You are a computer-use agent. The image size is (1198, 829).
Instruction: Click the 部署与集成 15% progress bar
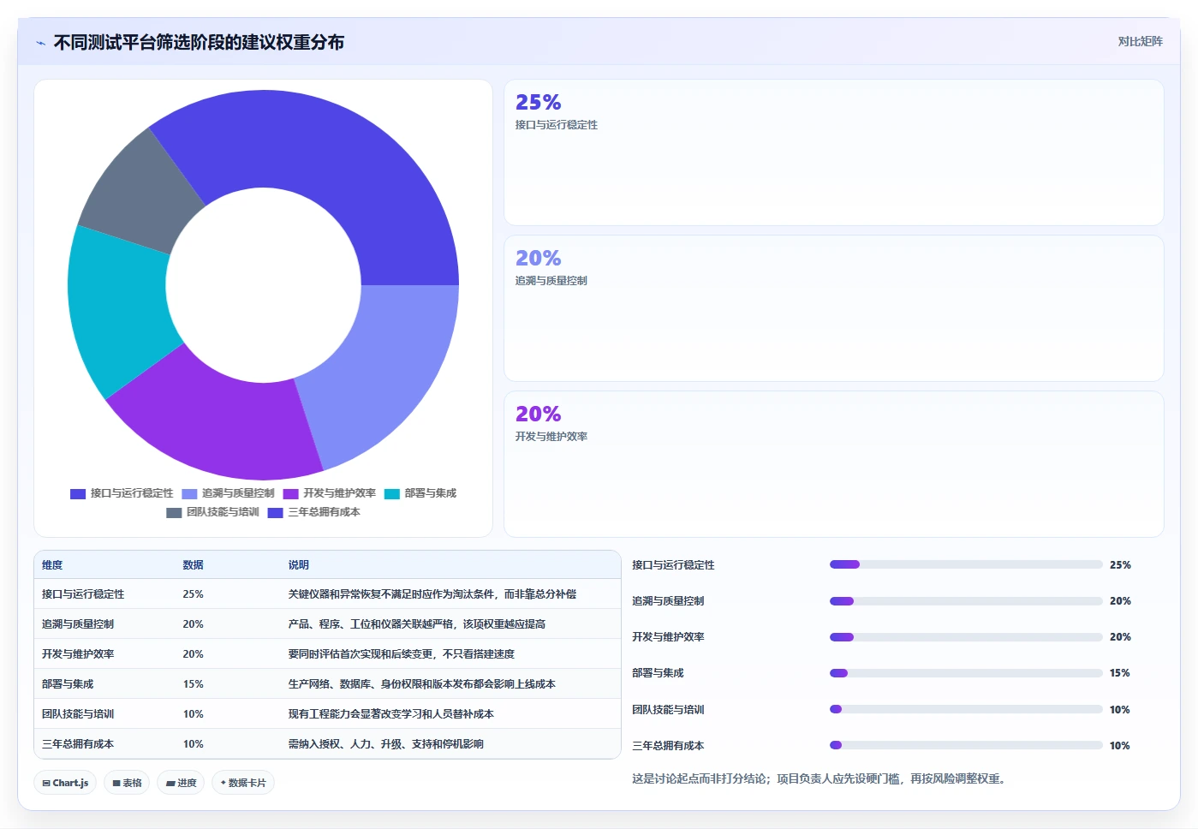[x=966, y=673]
